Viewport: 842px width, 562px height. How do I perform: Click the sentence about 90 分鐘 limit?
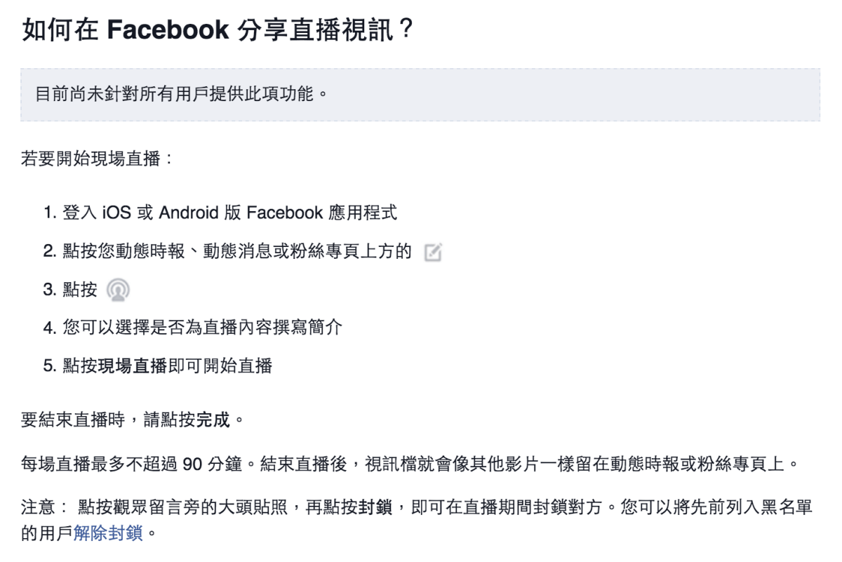coord(410,464)
